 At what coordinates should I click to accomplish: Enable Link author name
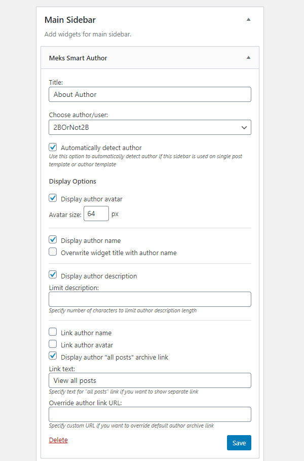(53, 332)
